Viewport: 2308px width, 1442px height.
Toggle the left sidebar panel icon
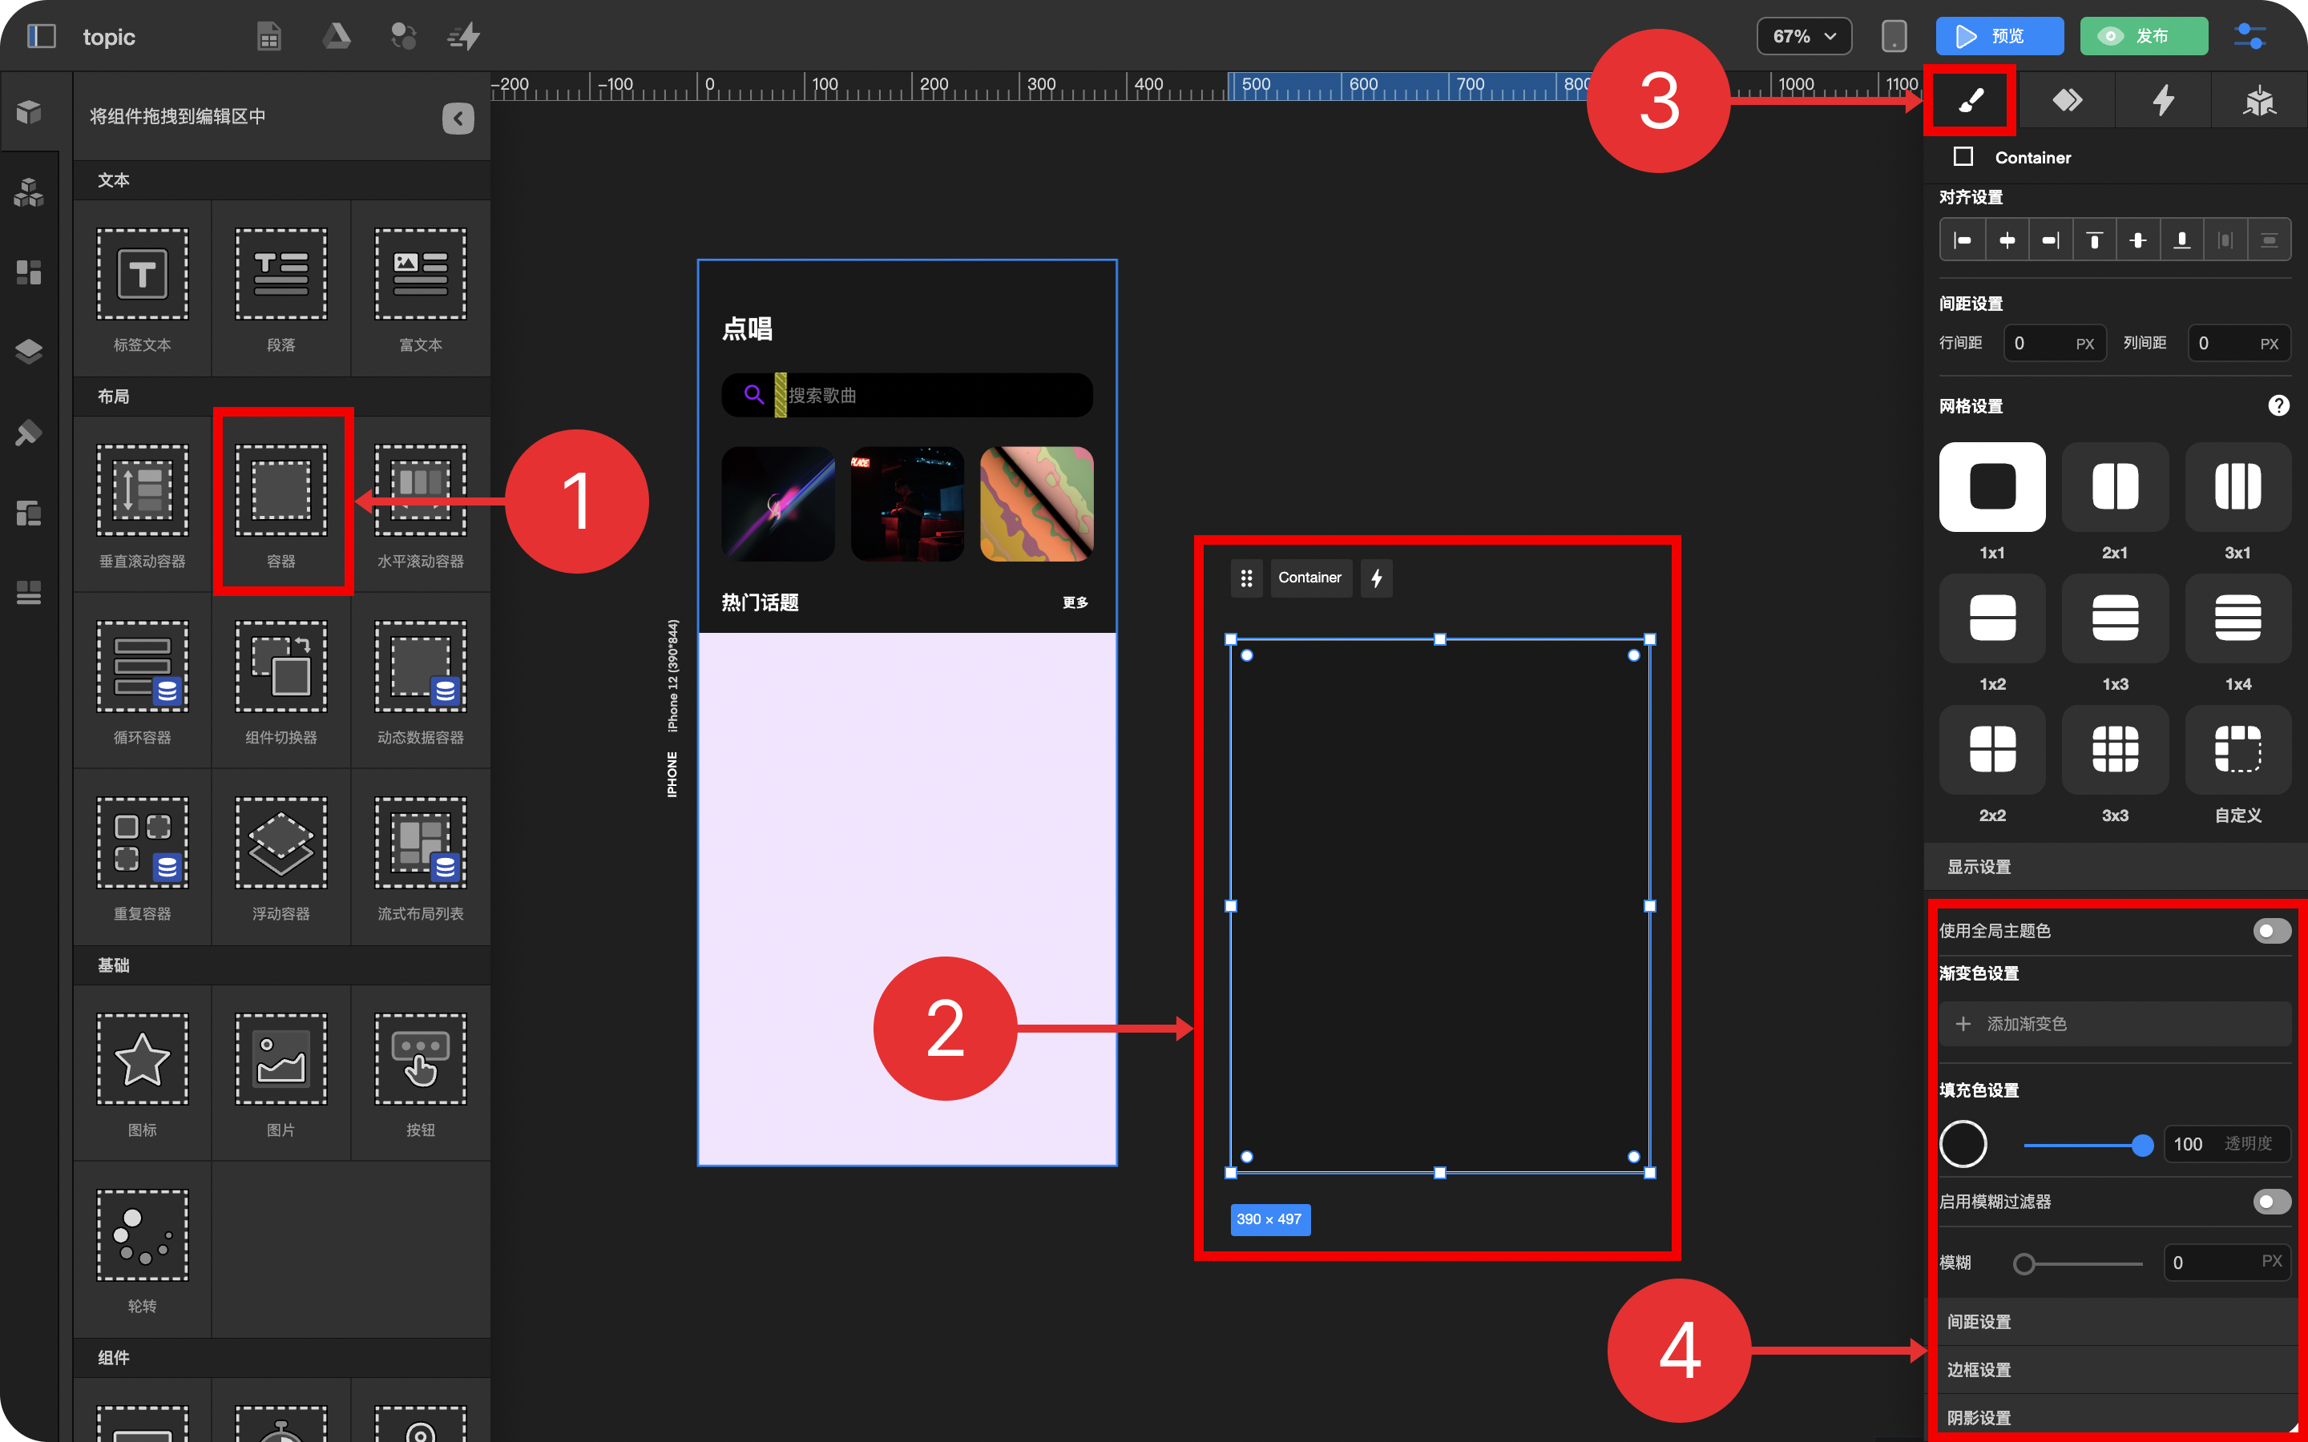click(41, 36)
